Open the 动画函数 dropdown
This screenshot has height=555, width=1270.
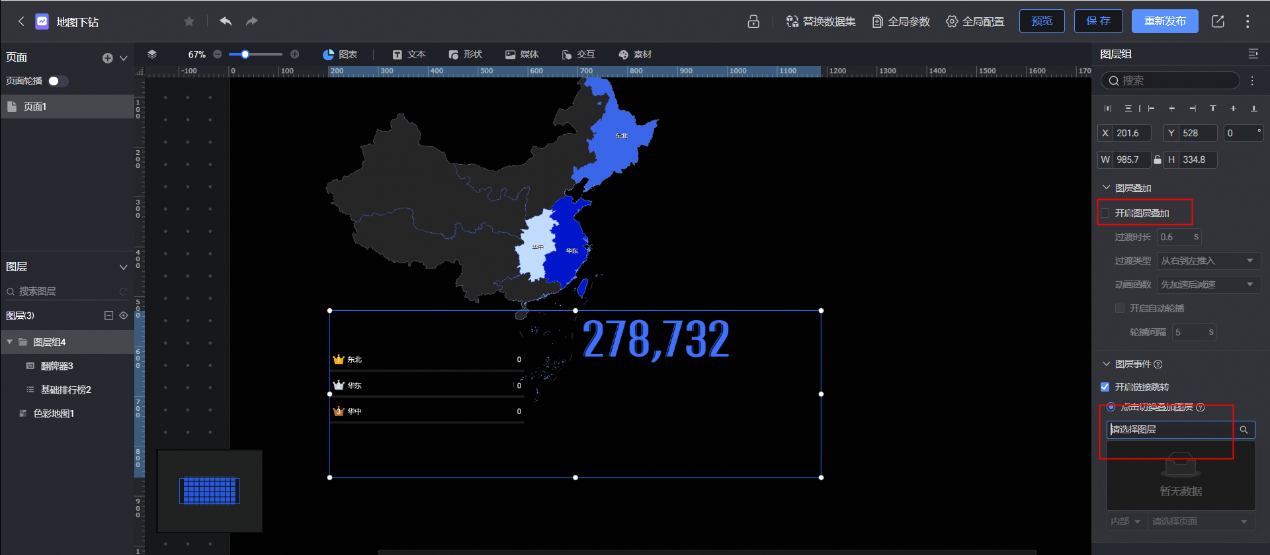click(1208, 284)
